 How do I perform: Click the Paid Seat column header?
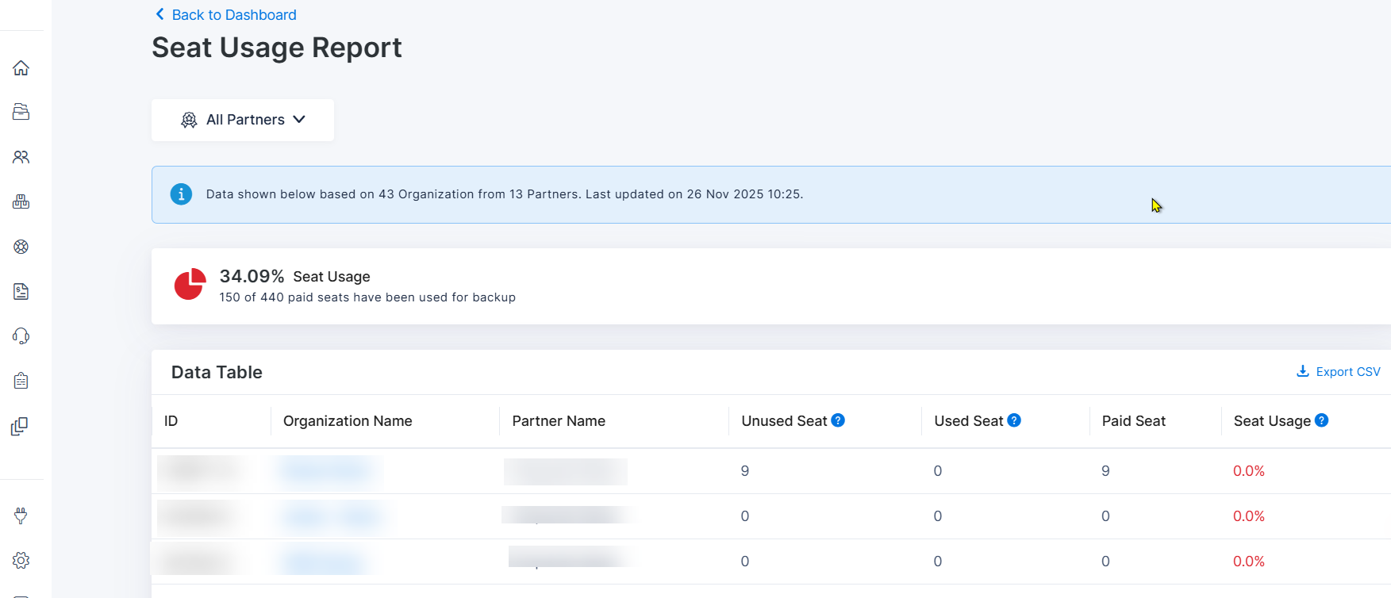[x=1134, y=421]
